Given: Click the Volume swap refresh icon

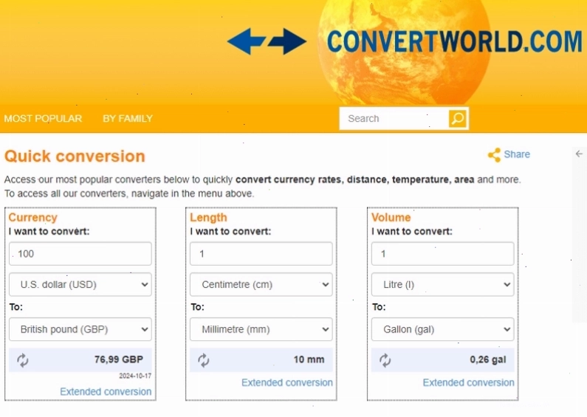Looking at the screenshot, I should point(385,360).
